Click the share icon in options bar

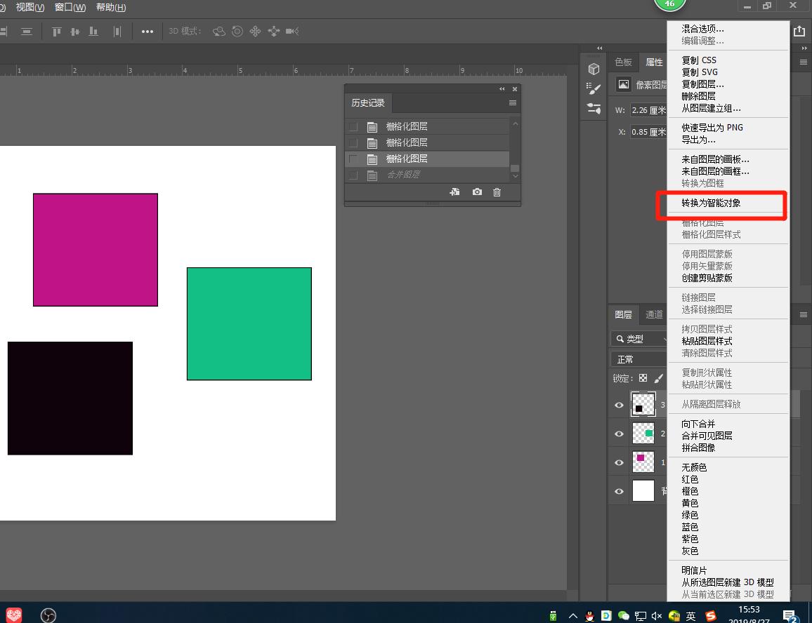799,32
